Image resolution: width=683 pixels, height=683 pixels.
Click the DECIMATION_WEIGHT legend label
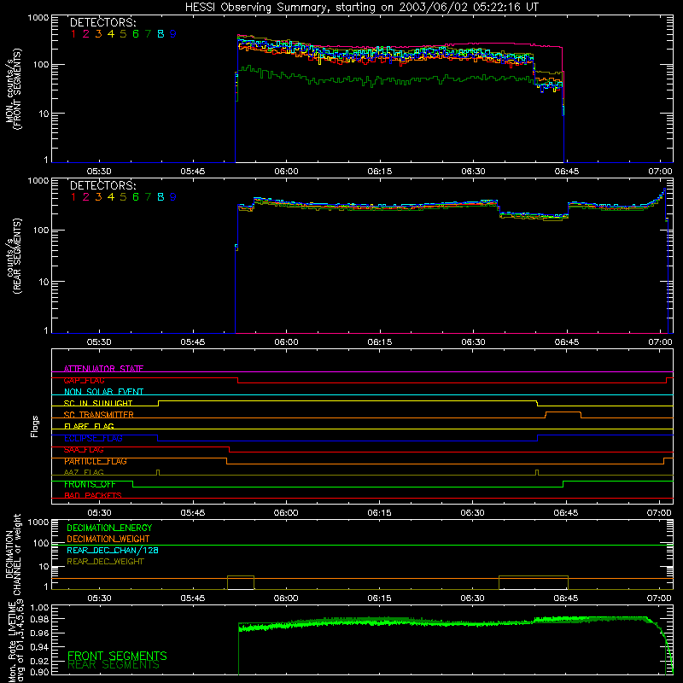pos(108,539)
